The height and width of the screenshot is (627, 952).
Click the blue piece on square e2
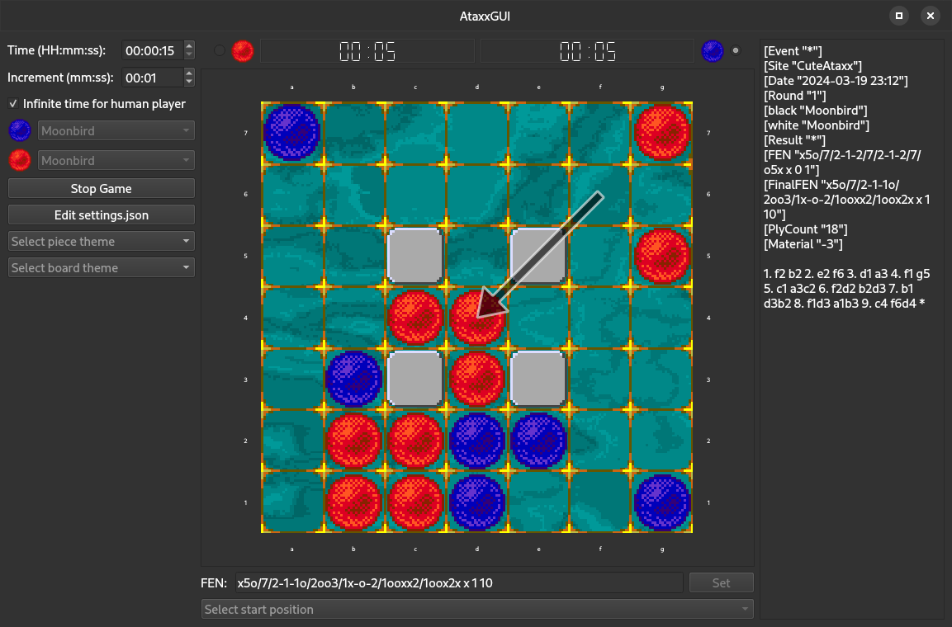coord(538,441)
